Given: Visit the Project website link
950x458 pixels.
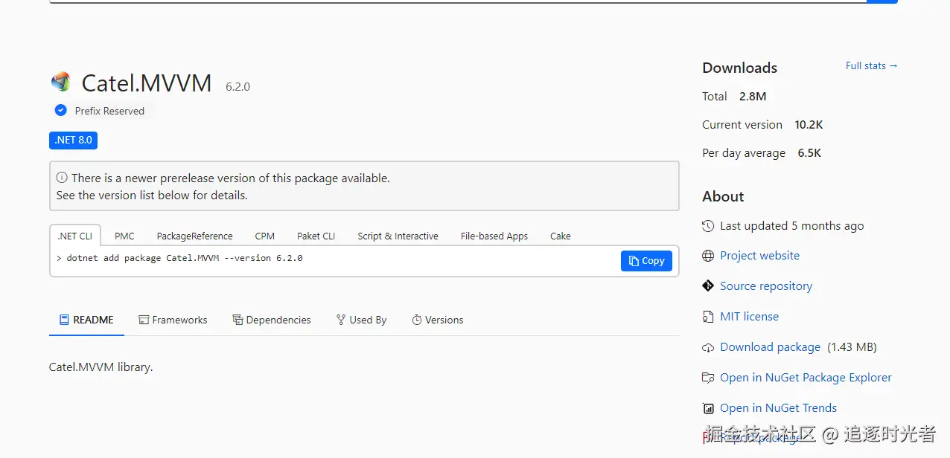Looking at the screenshot, I should pyautogui.click(x=759, y=256).
